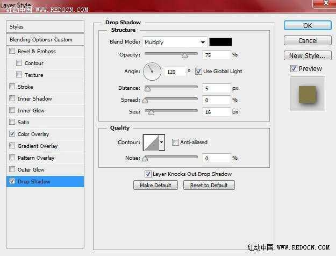Click the New Style... button

point(308,55)
